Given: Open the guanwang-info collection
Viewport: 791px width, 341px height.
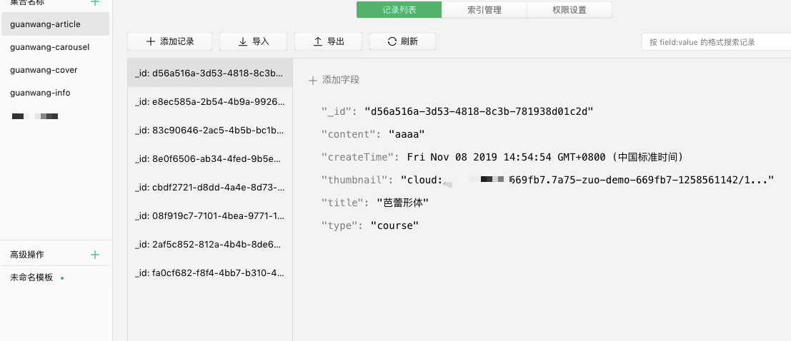Looking at the screenshot, I should pyautogui.click(x=41, y=93).
